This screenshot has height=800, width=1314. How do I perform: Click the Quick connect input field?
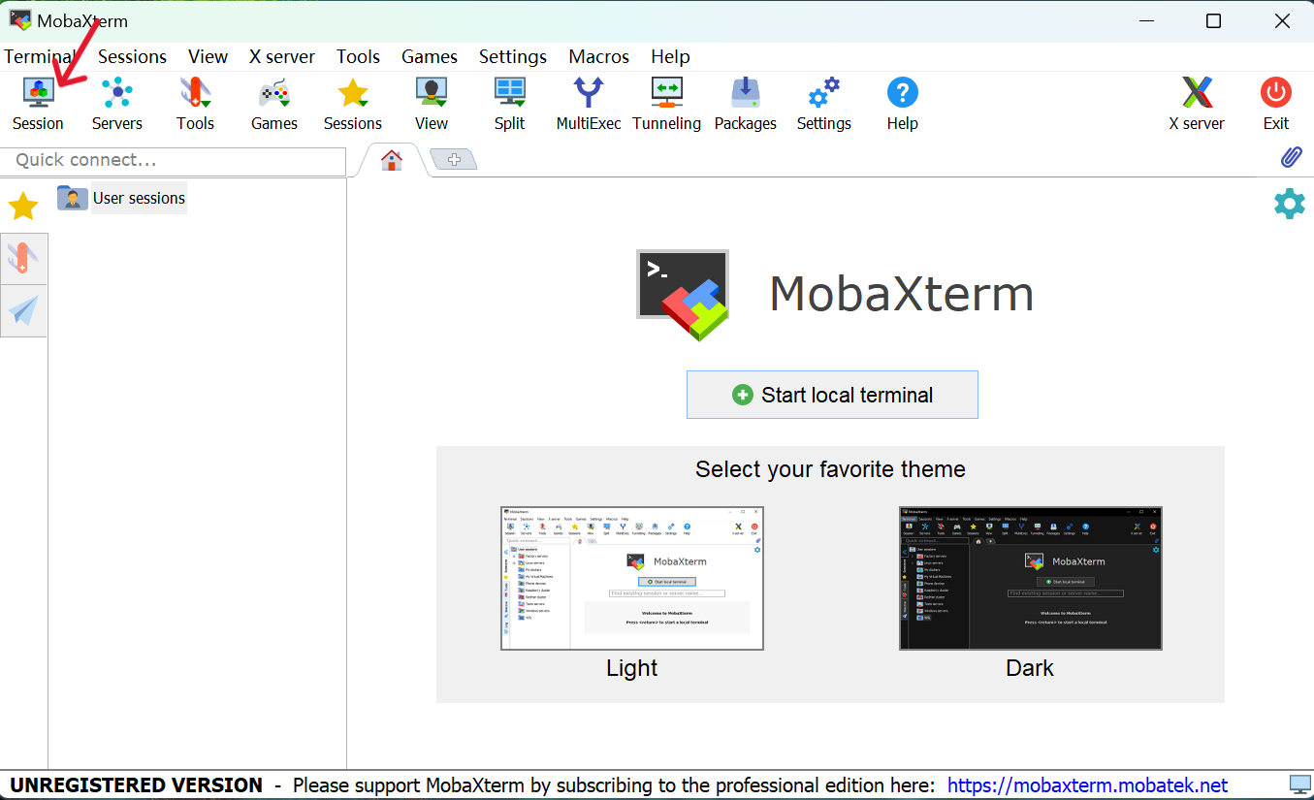click(x=173, y=160)
